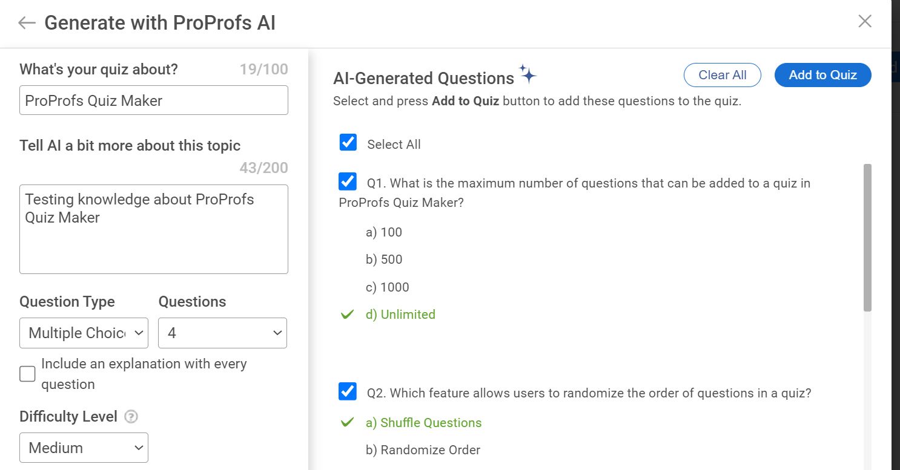Click the Clear All button
900x470 pixels.
click(722, 75)
